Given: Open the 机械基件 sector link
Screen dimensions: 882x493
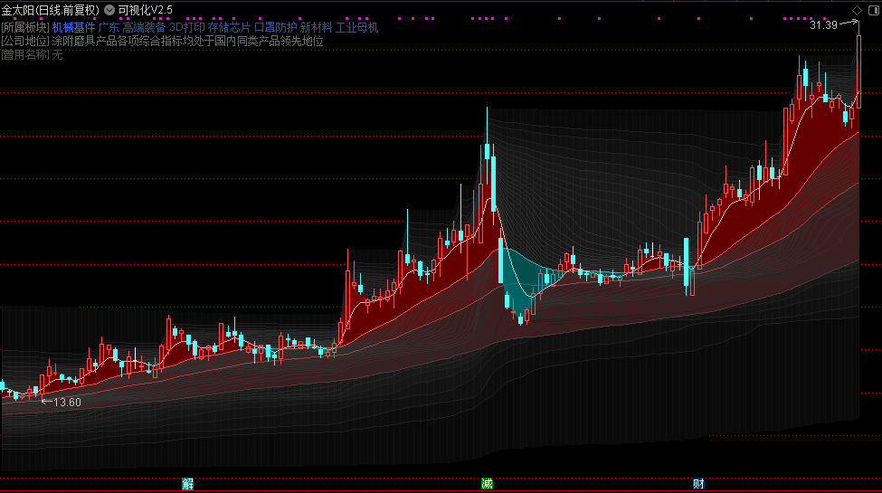Looking at the screenshot, I should click(73, 27).
